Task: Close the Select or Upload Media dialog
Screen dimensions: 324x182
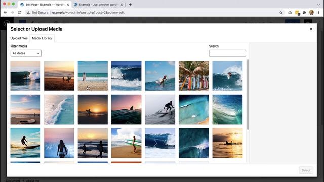Action: tap(311, 29)
